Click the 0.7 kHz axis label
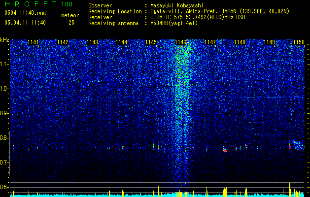Screen dimensions: 310x197 pos(4,163)
